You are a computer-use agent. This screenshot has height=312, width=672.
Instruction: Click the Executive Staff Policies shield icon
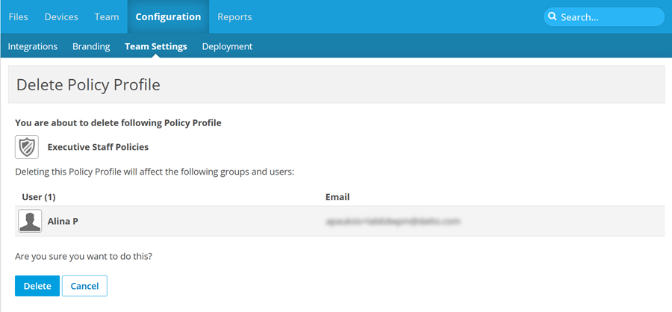pos(27,147)
